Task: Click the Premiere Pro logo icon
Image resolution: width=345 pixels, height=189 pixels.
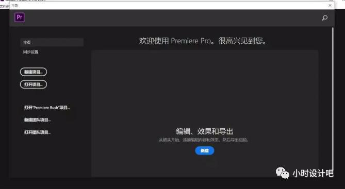Action: (x=20, y=18)
